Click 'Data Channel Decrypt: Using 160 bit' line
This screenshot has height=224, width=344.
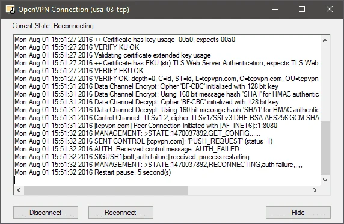167,110
